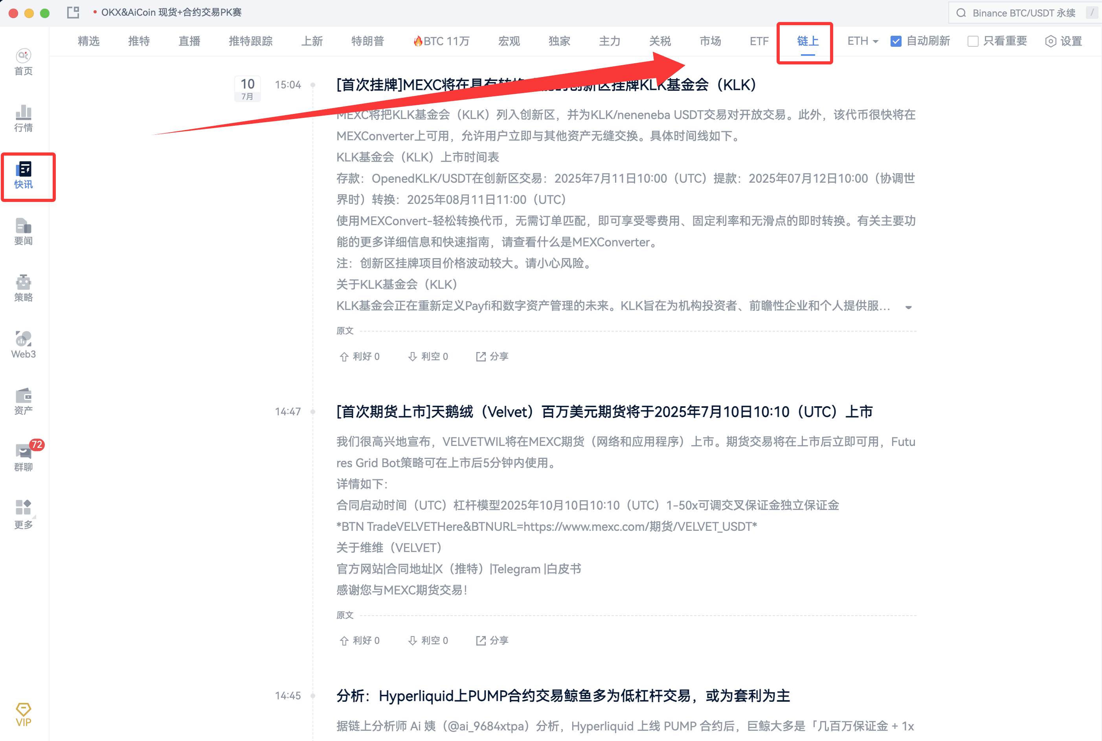Click the search magnifier icon
Viewport: 1102px width, 741px height.
[961, 13]
